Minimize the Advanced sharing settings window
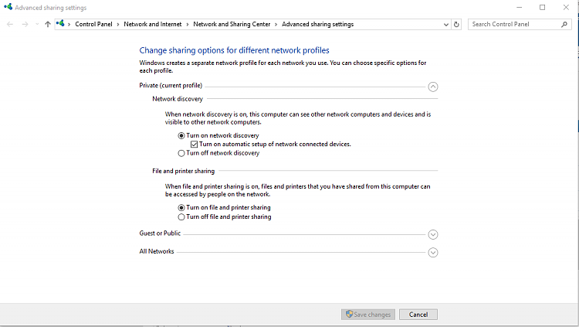The height and width of the screenshot is (327, 579). pyautogui.click(x=520, y=8)
